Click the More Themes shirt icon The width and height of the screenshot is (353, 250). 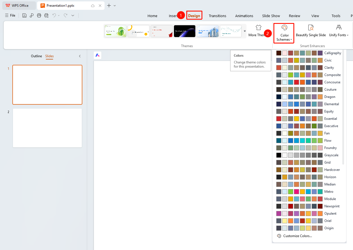[258, 27]
